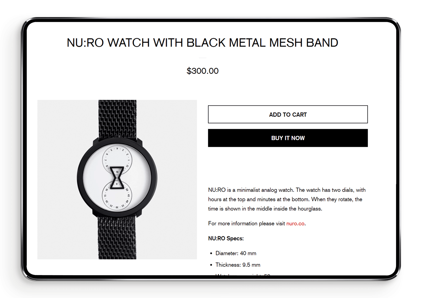Click the top hours dial on watch
The width and height of the screenshot is (421, 298).
(117, 159)
